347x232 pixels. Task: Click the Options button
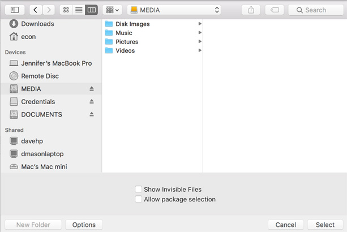click(84, 225)
